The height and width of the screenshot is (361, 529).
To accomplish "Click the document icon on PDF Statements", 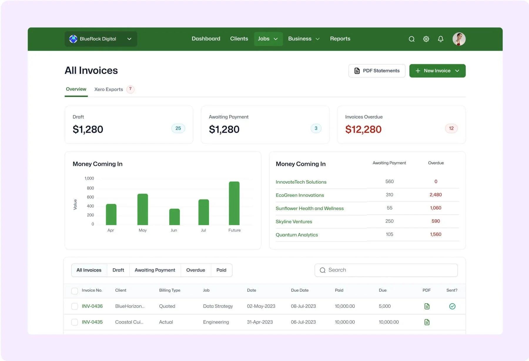I will 356,71.
